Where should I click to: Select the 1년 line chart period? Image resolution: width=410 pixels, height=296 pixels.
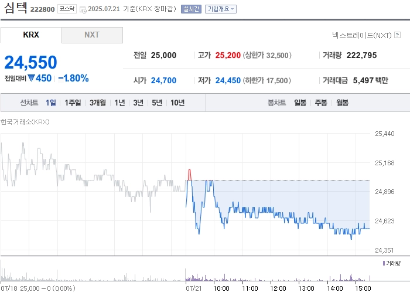pos(119,103)
